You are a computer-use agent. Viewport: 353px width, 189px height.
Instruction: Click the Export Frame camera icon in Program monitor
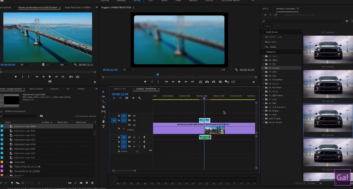click(220, 82)
